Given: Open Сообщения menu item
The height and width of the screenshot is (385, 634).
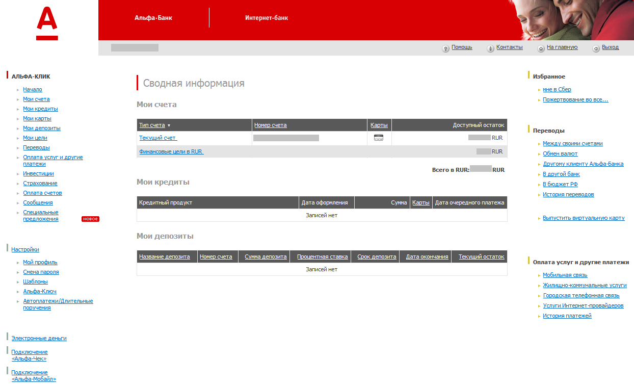Looking at the screenshot, I should pos(38,202).
